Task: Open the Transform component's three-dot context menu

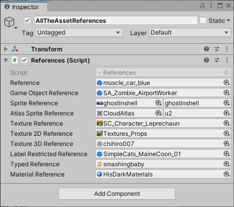Action: coord(227,49)
